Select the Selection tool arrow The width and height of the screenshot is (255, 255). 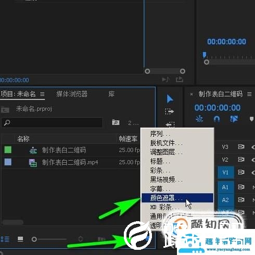pos(170,99)
